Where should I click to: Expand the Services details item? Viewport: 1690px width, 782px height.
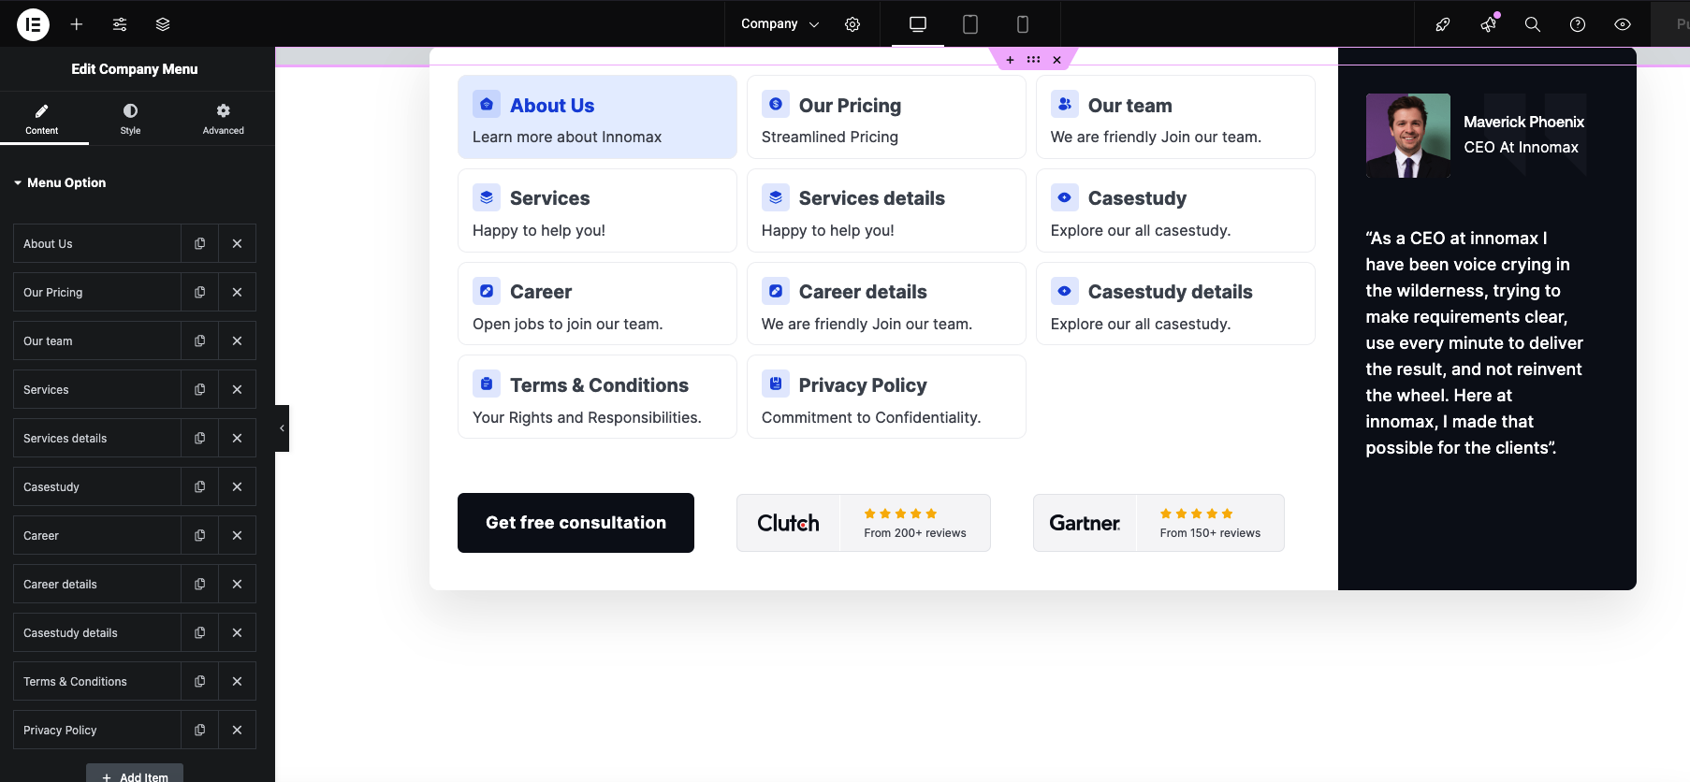click(96, 439)
